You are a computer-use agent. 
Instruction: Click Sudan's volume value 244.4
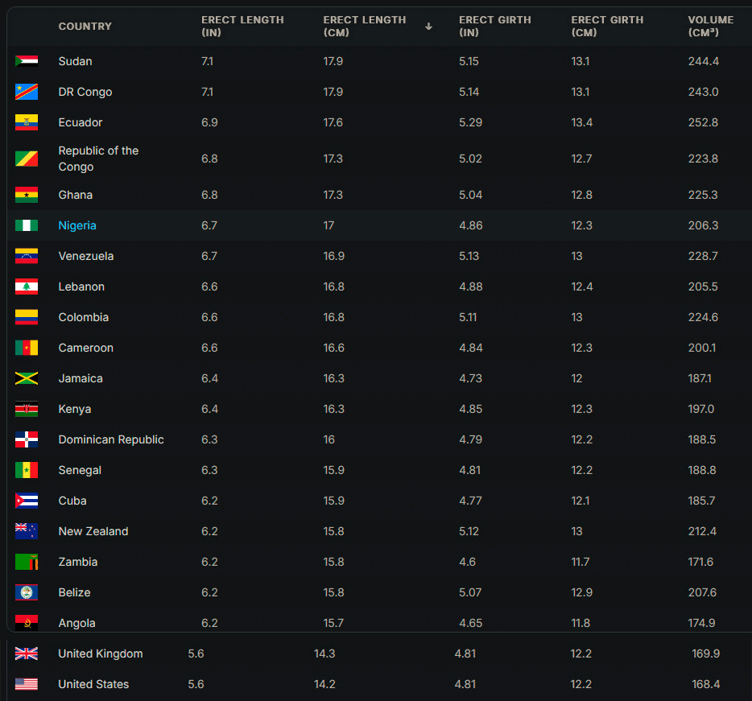pos(704,61)
